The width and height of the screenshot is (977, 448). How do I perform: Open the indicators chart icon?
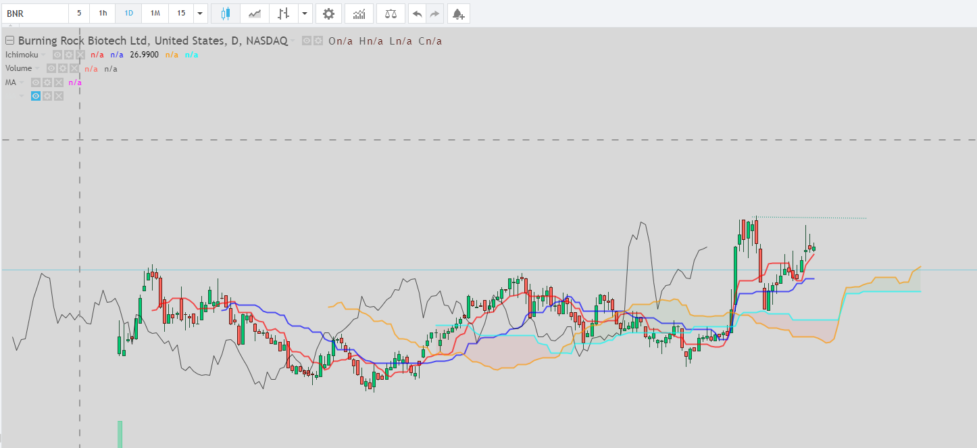click(x=359, y=14)
